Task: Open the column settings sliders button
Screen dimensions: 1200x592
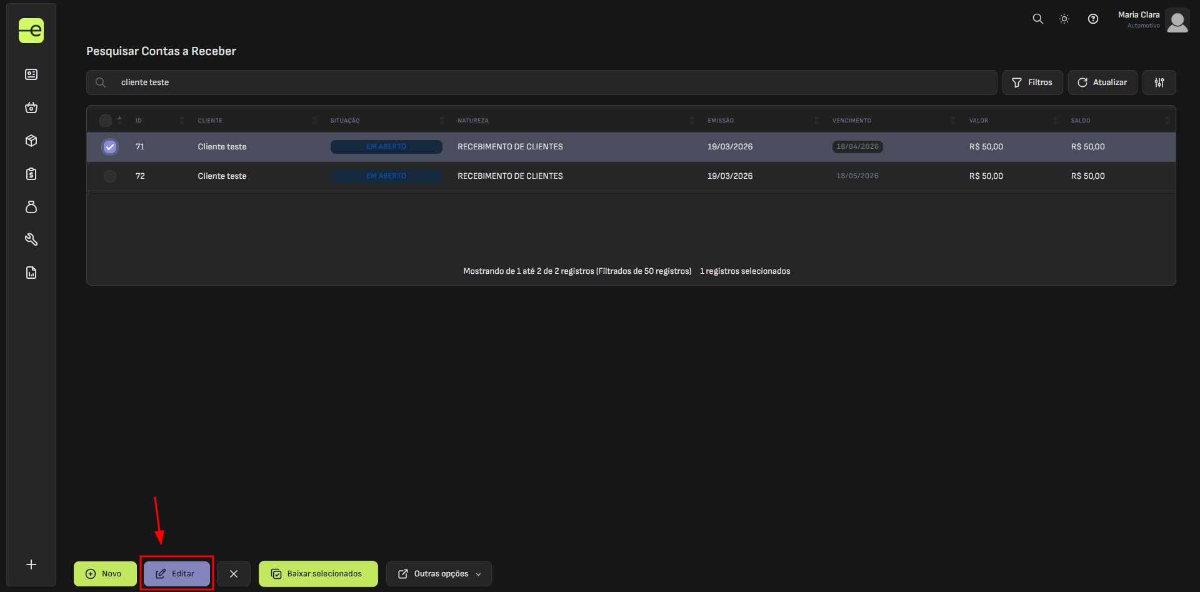Action: (1159, 83)
